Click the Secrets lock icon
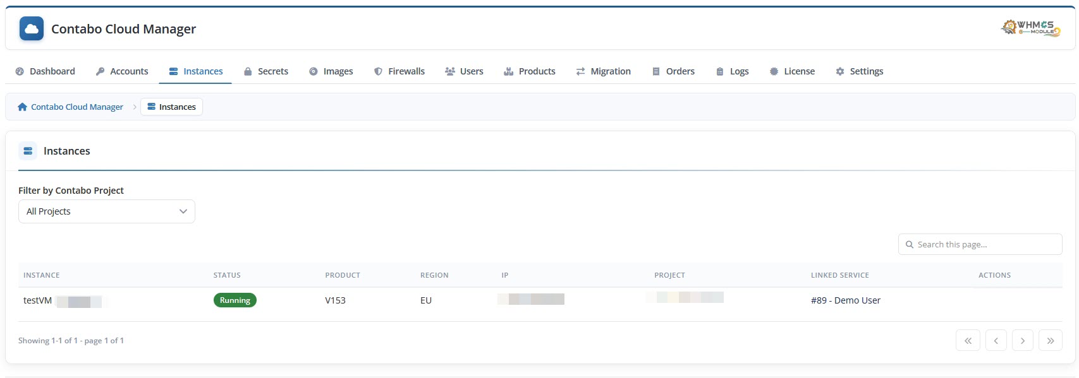Viewport: 1079px width, 378px height. pos(248,71)
